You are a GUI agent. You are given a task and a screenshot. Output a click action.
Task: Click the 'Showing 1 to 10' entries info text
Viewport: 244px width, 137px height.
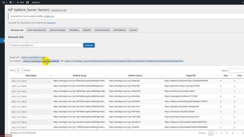23,133
